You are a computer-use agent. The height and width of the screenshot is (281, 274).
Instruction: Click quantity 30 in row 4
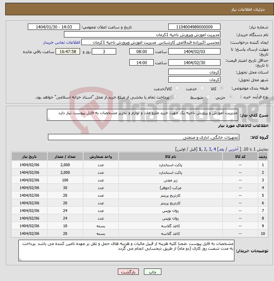click(x=65, y=188)
